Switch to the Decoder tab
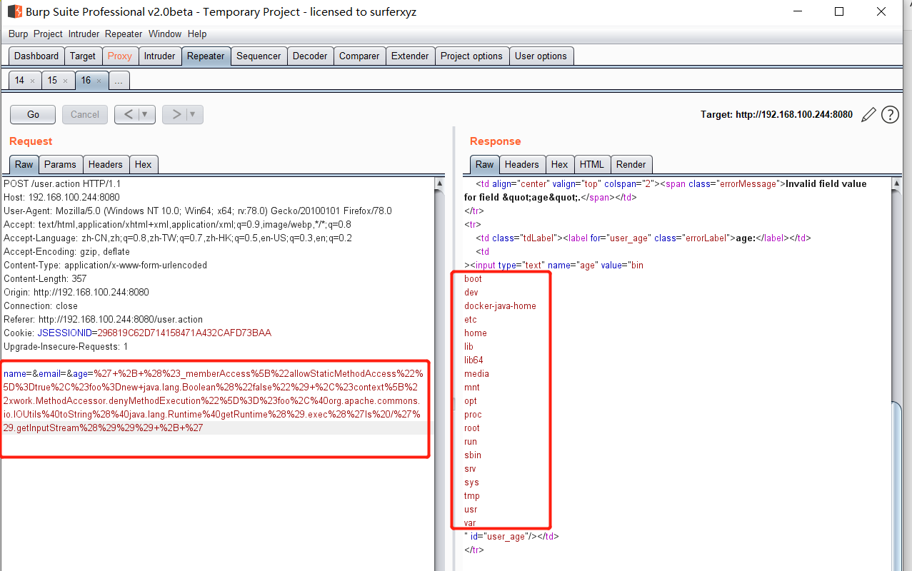Viewport: 912px width, 571px height. tap(310, 56)
